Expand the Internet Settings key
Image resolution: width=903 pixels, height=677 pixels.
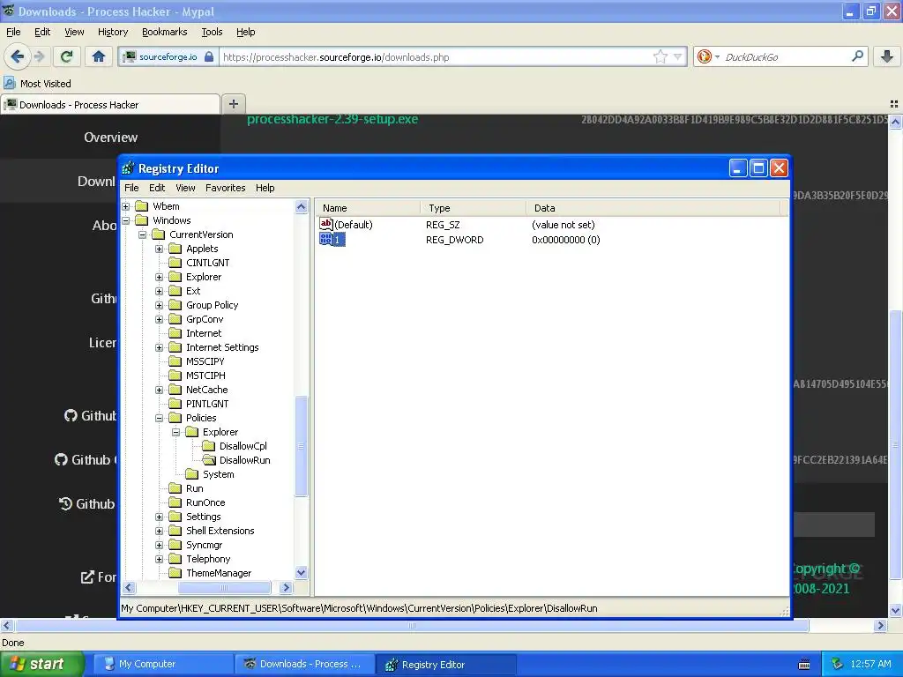click(x=159, y=347)
